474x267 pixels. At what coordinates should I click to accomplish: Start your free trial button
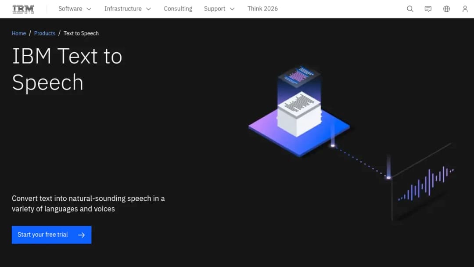[x=52, y=235]
